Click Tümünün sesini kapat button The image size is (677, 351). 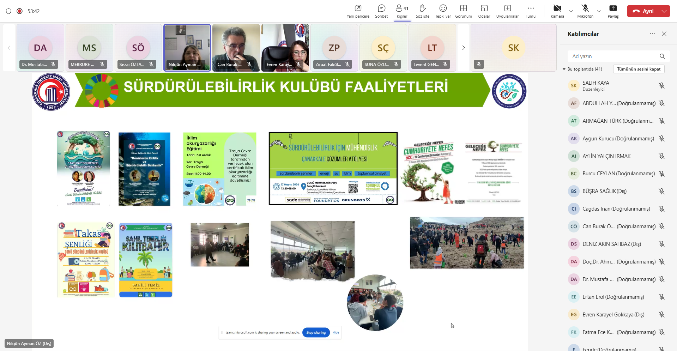pos(639,69)
